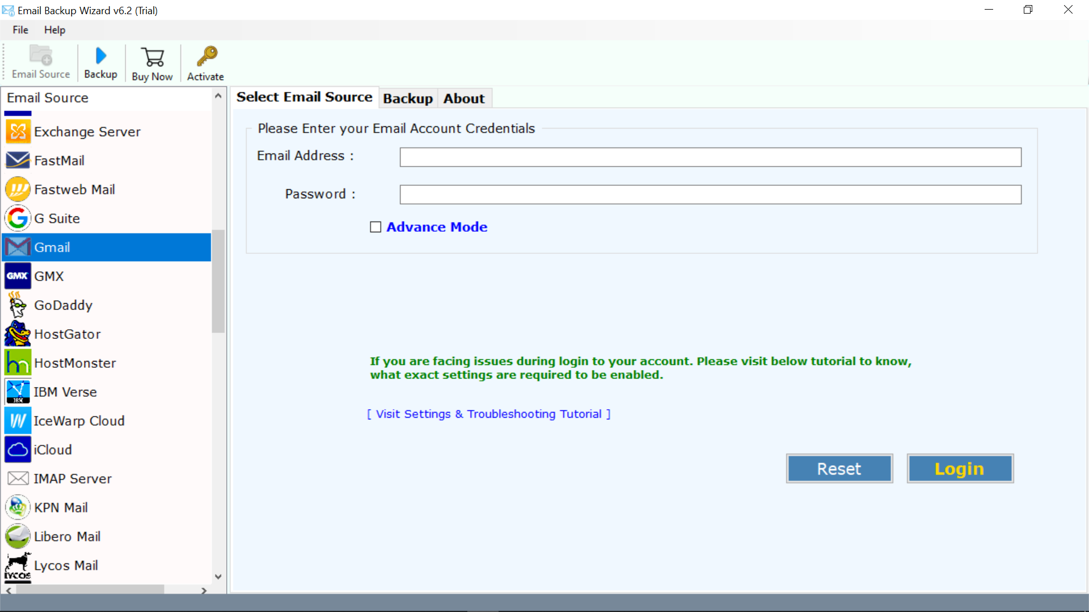
Task: Select Gmail text in source list
Action: [52, 247]
